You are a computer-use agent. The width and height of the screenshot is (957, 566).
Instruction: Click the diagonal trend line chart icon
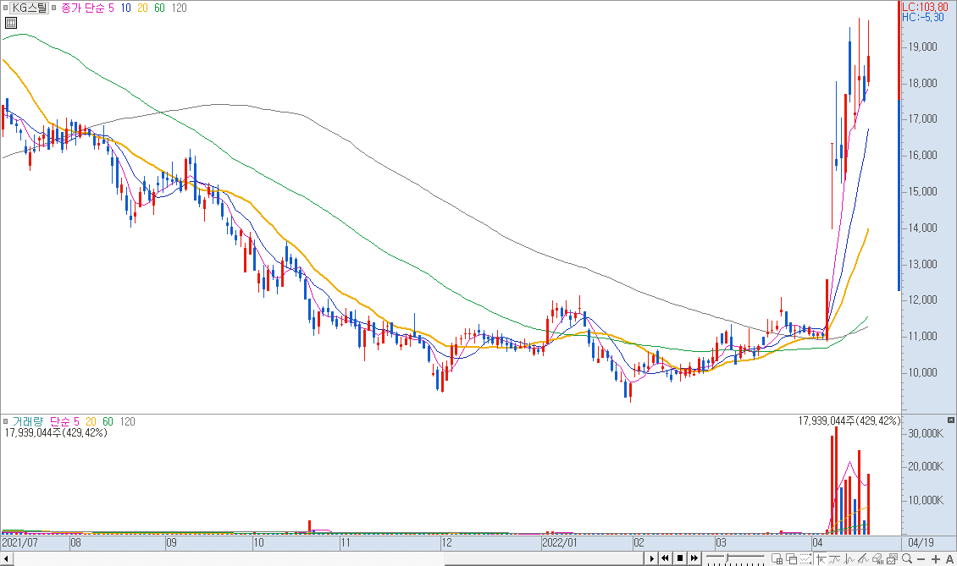863,558
